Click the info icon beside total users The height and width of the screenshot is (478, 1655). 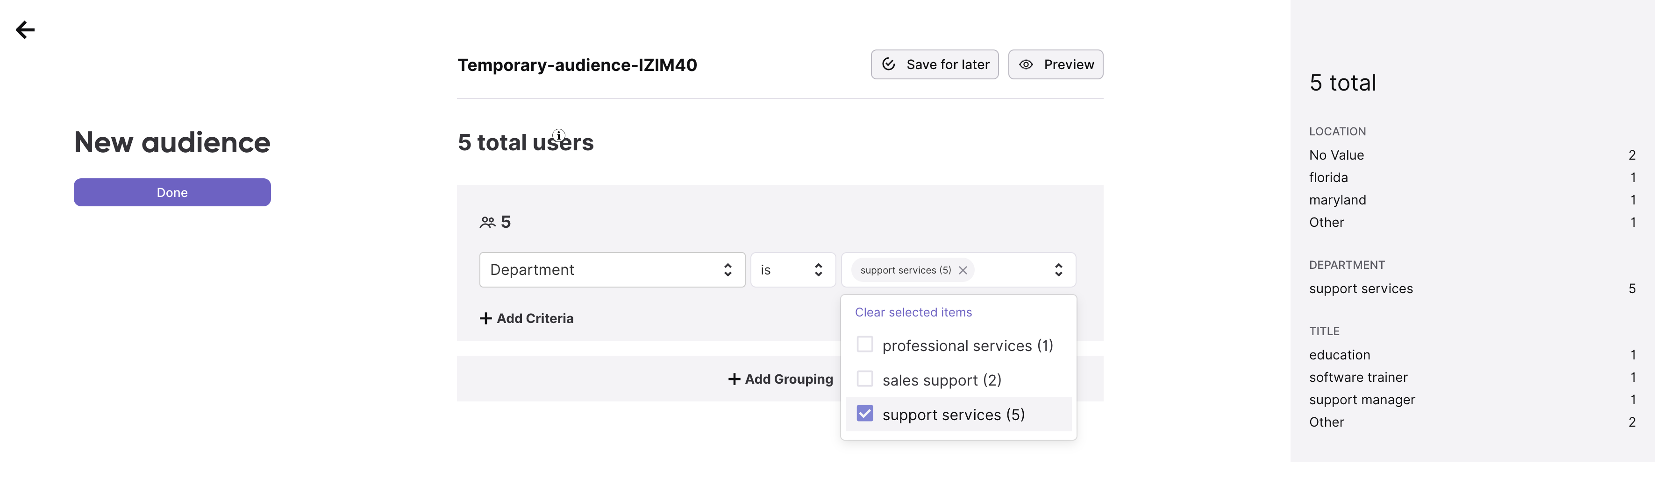tap(559, 135)
